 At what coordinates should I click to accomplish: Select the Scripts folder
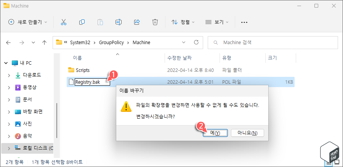pos(82,70)
